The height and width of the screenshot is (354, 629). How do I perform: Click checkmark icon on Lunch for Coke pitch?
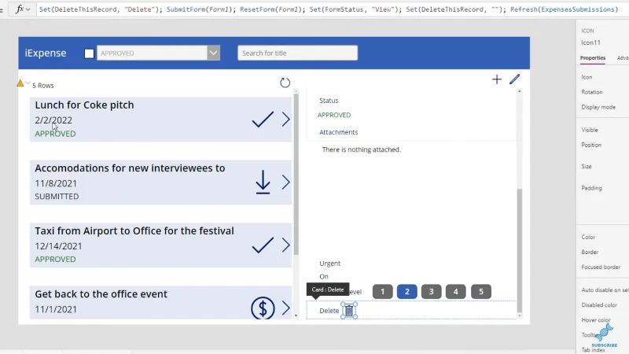click(263, 120)
